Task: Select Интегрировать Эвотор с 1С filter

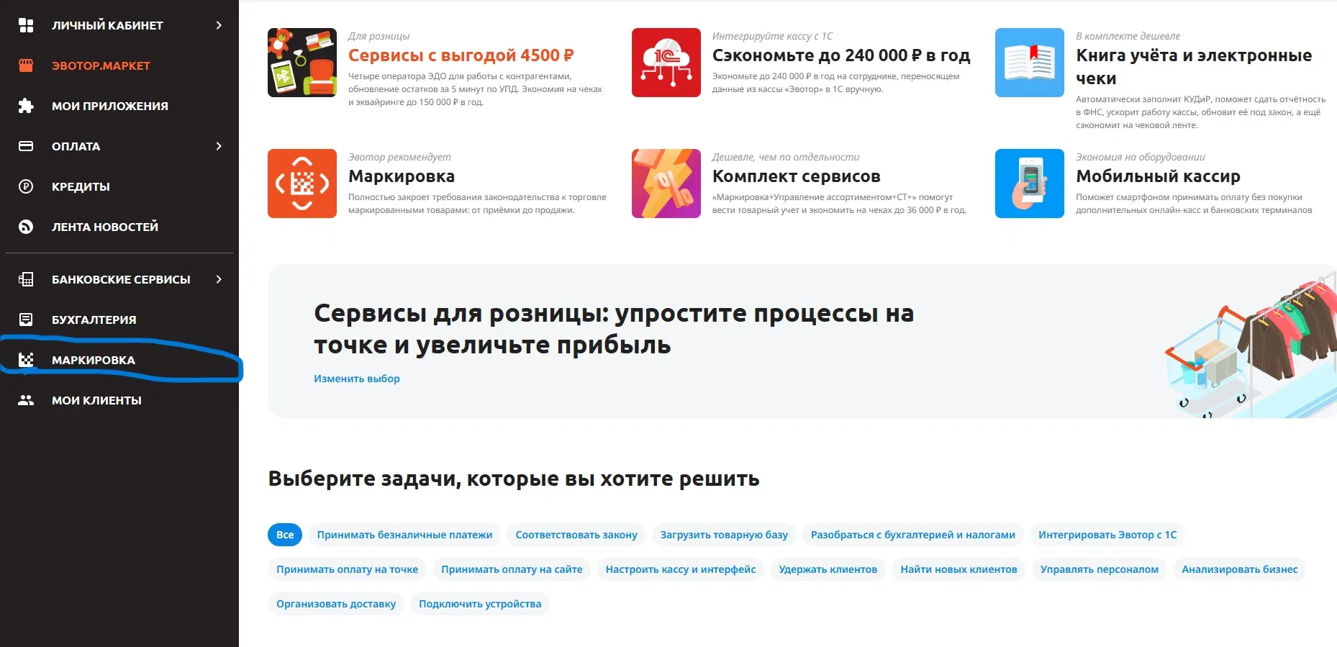Action: click(x=1107, y=535)
